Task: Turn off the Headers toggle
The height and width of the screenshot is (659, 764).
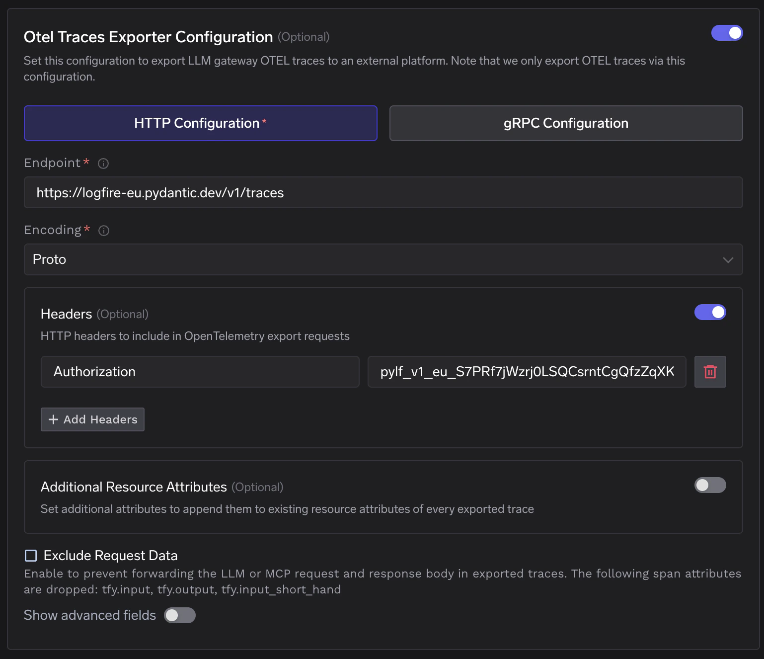Action: [710, 312]
